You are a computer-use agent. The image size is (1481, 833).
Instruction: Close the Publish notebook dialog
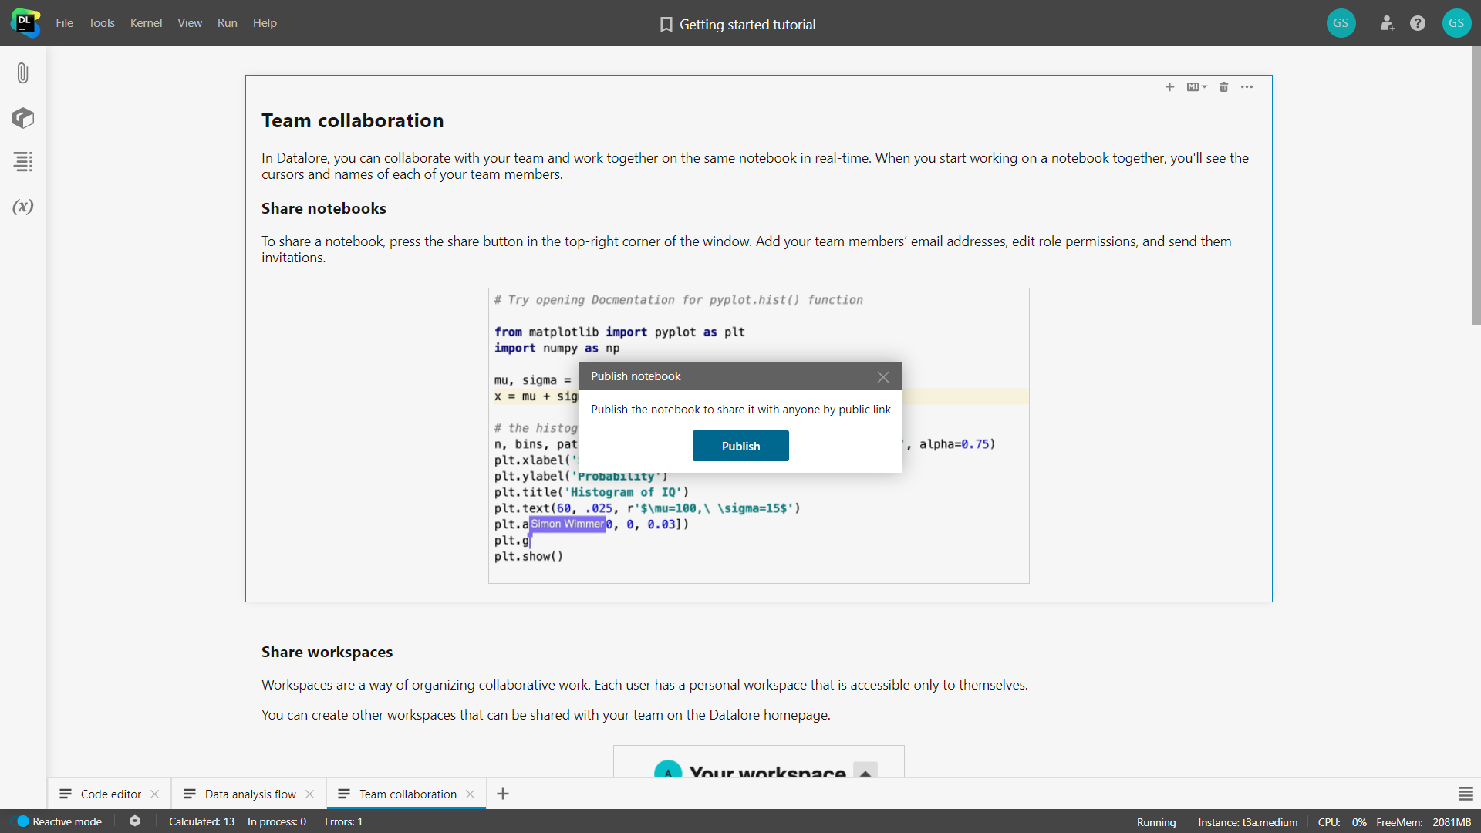click(883, 377)
